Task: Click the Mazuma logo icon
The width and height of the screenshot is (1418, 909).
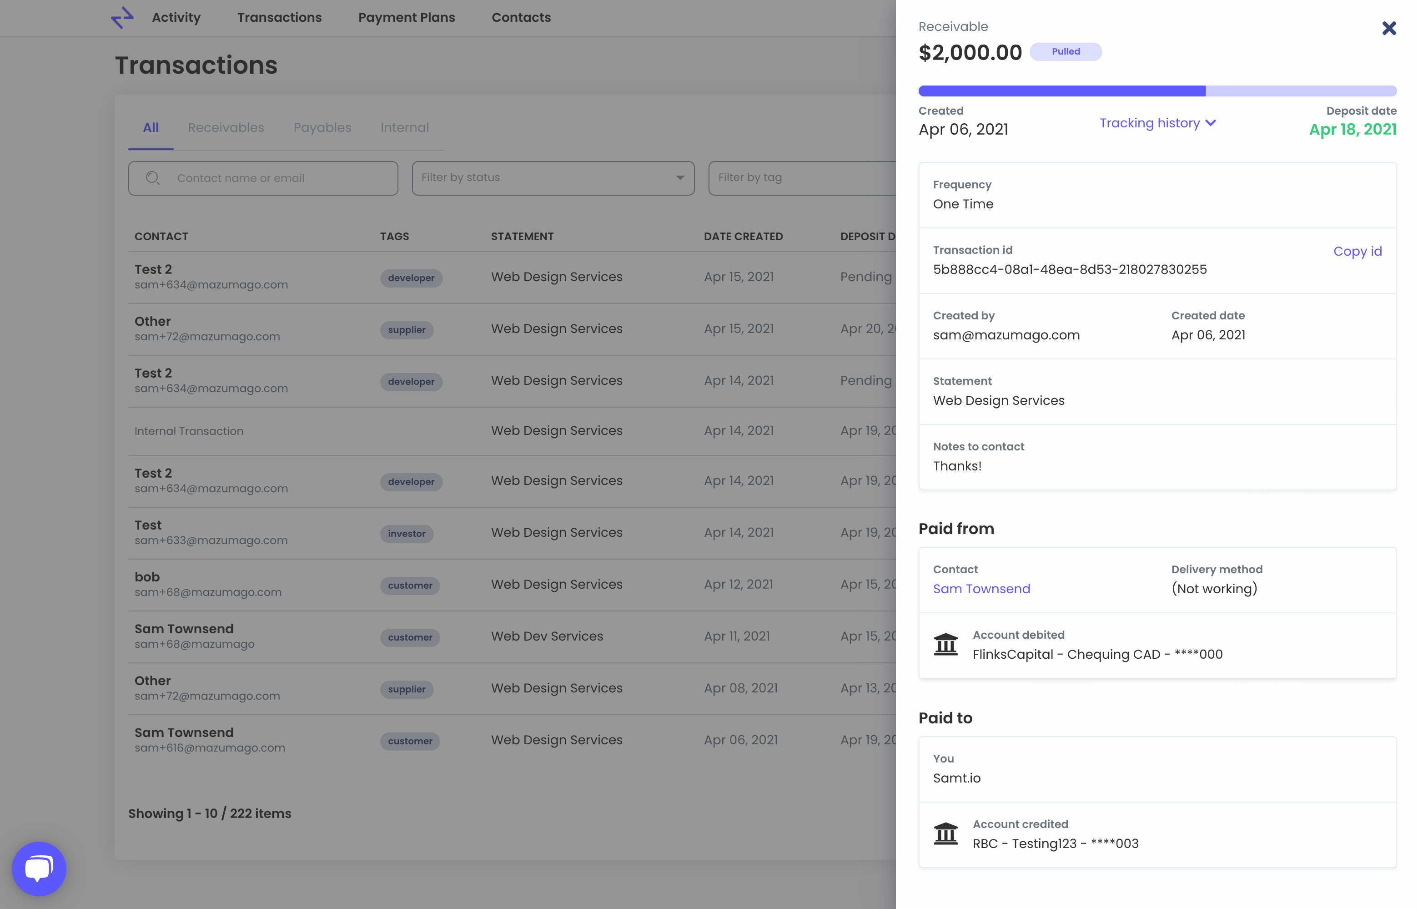Action: click(x=122, y=18)
